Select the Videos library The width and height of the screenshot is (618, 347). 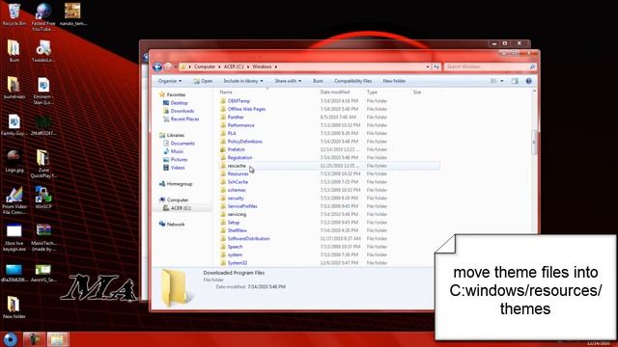pos(174,168)
